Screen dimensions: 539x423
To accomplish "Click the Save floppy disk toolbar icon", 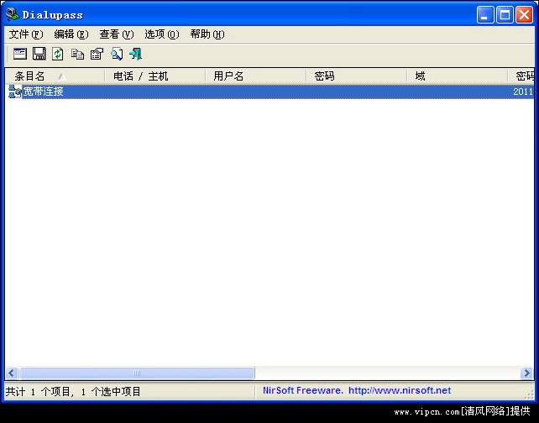I will [x=39, y=54].
